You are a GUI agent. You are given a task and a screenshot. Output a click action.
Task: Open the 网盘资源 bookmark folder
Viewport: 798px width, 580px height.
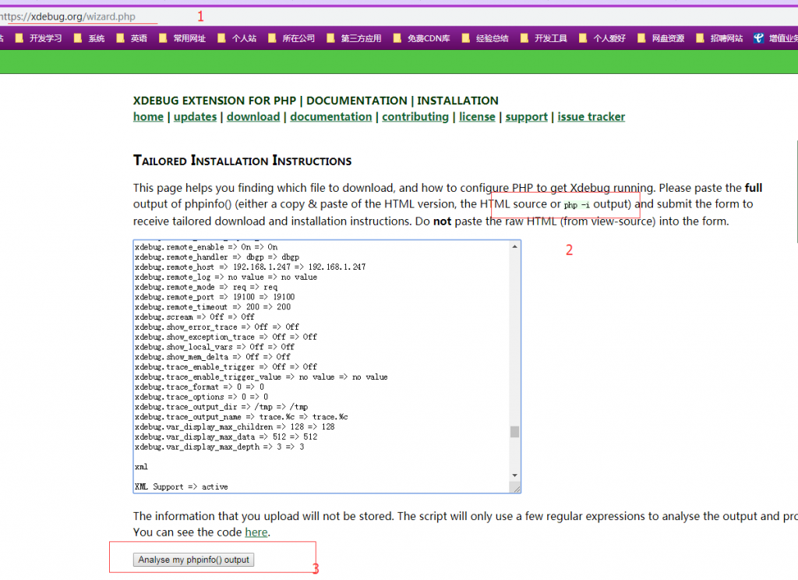[x=661, y=38]
